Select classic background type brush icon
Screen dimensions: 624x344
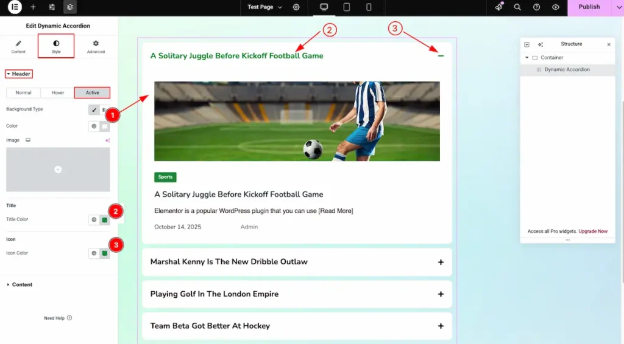pos(94,109)
